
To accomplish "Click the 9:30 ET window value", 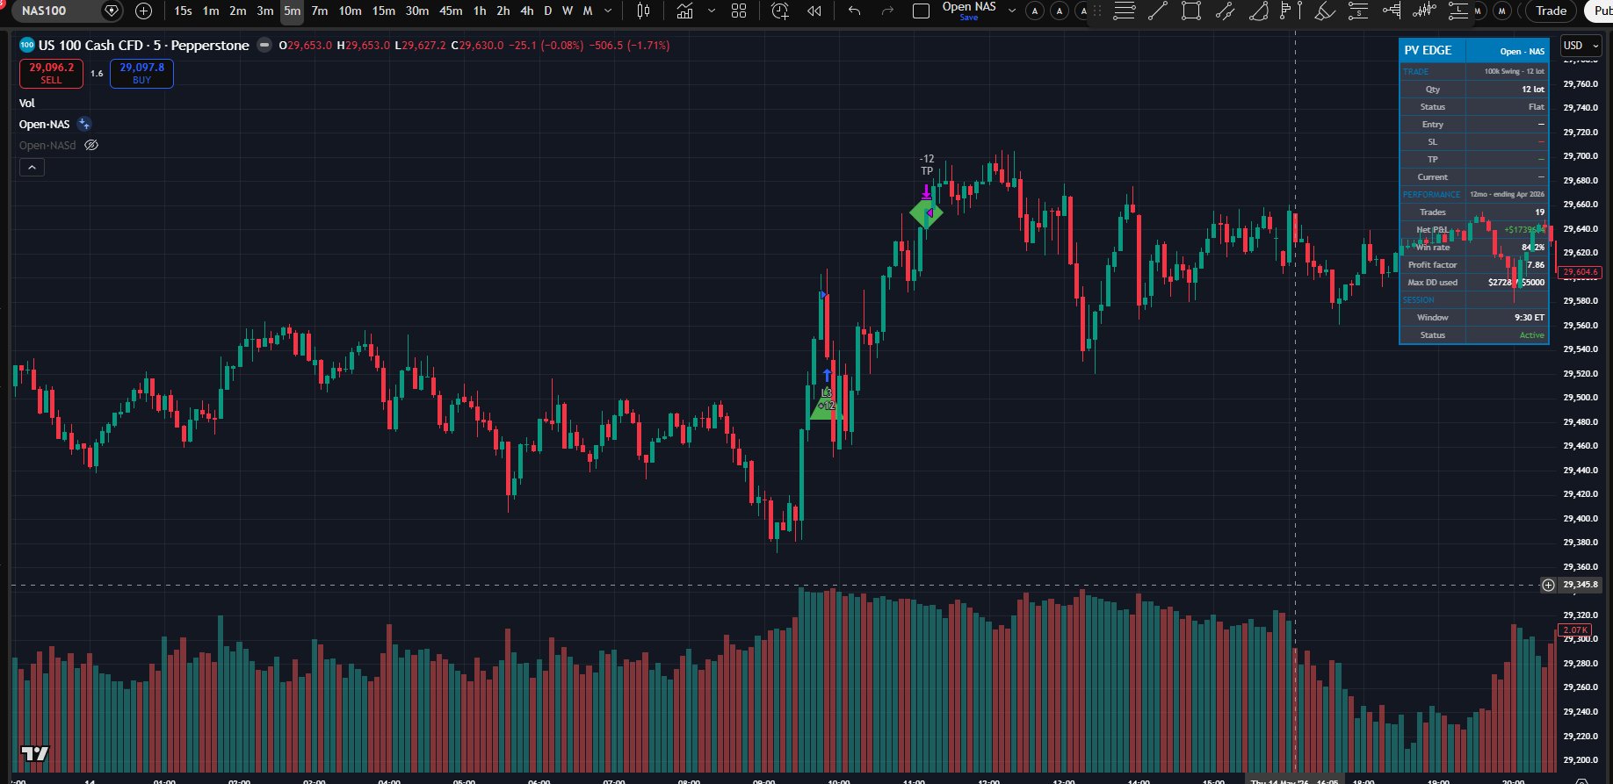I will tap(1529, 318).
